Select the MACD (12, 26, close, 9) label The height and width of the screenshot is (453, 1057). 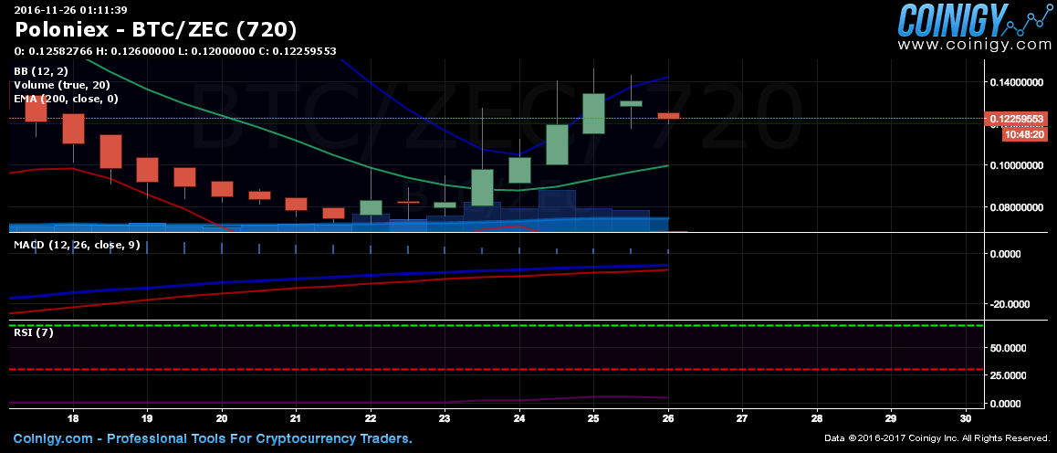click(x=78, y=245)
